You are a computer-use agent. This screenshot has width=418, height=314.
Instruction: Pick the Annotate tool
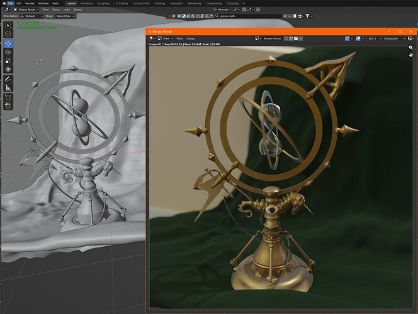(x=8, y=79)
